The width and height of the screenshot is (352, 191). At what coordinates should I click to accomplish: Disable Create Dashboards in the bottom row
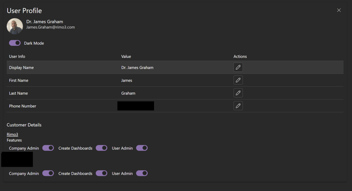[101, 173]
